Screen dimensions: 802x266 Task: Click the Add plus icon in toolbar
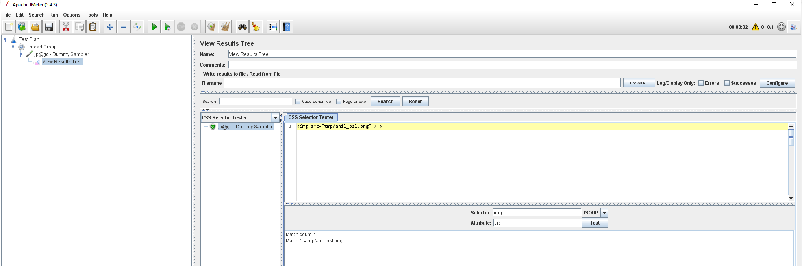tap(110, 27)
